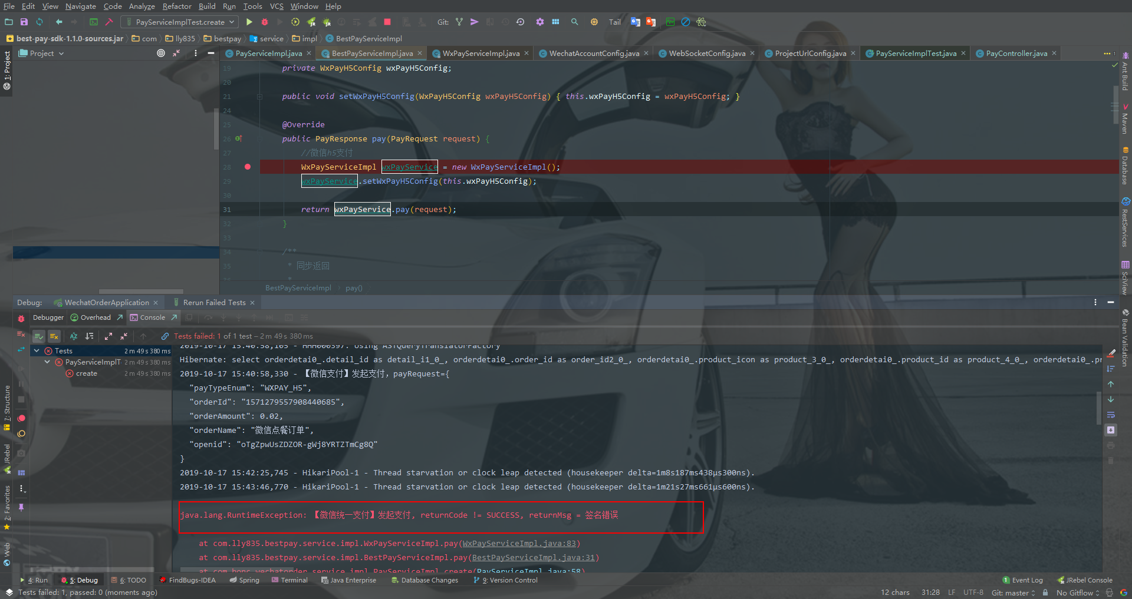Click the bestpay breadcrumb in navigation bar
This screenshot has width=1132, height=599.
[x=222, y=39]
